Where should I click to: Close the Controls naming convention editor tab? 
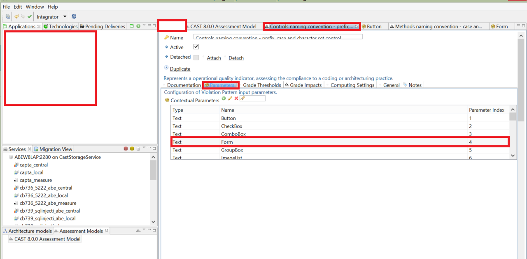coord(357,26)
